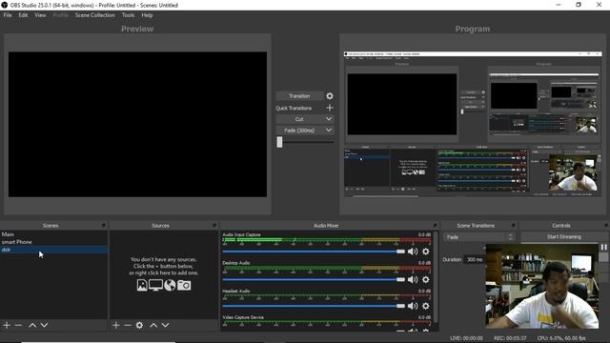Move the selected scene down
Image resolution: width=610 pixels, height=343 pixels.
coord(45,325)
